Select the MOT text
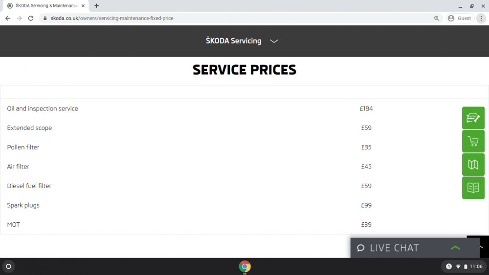Viewport: 489px width, 275px height. tap(13, 225)
